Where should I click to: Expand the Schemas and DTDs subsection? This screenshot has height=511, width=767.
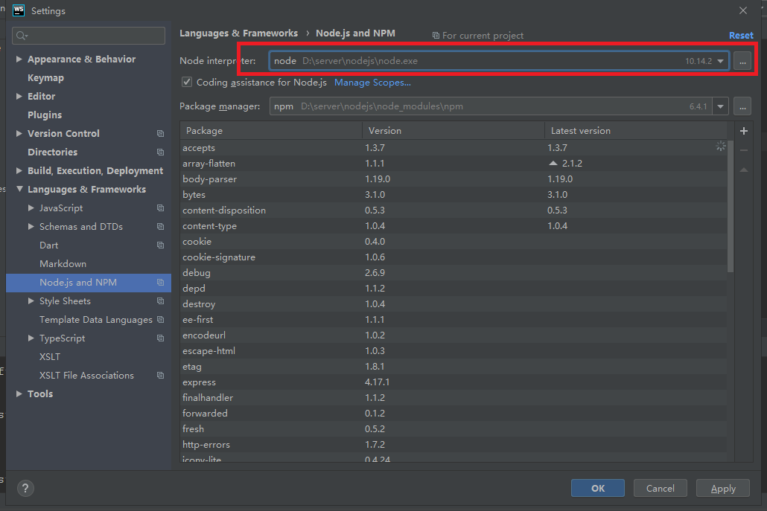click(x=31, y=226)
